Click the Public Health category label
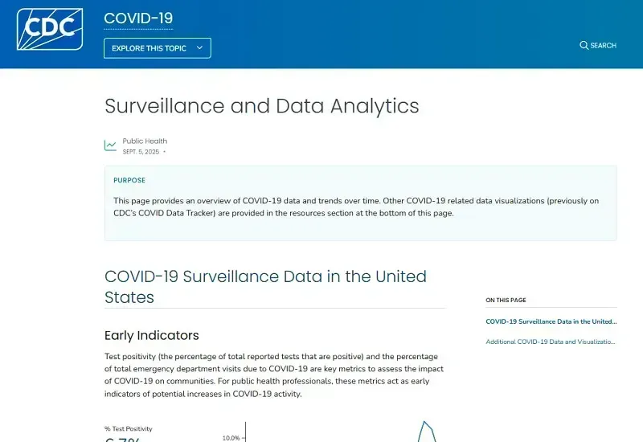 [x=145, y=141]
